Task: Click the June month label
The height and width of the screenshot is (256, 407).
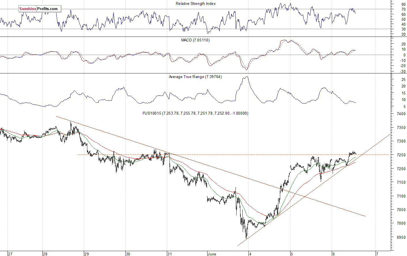Action: [x=212, y=254]
